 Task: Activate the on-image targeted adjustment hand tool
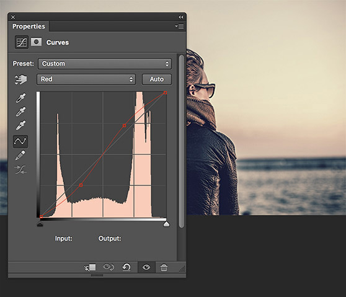20,79
